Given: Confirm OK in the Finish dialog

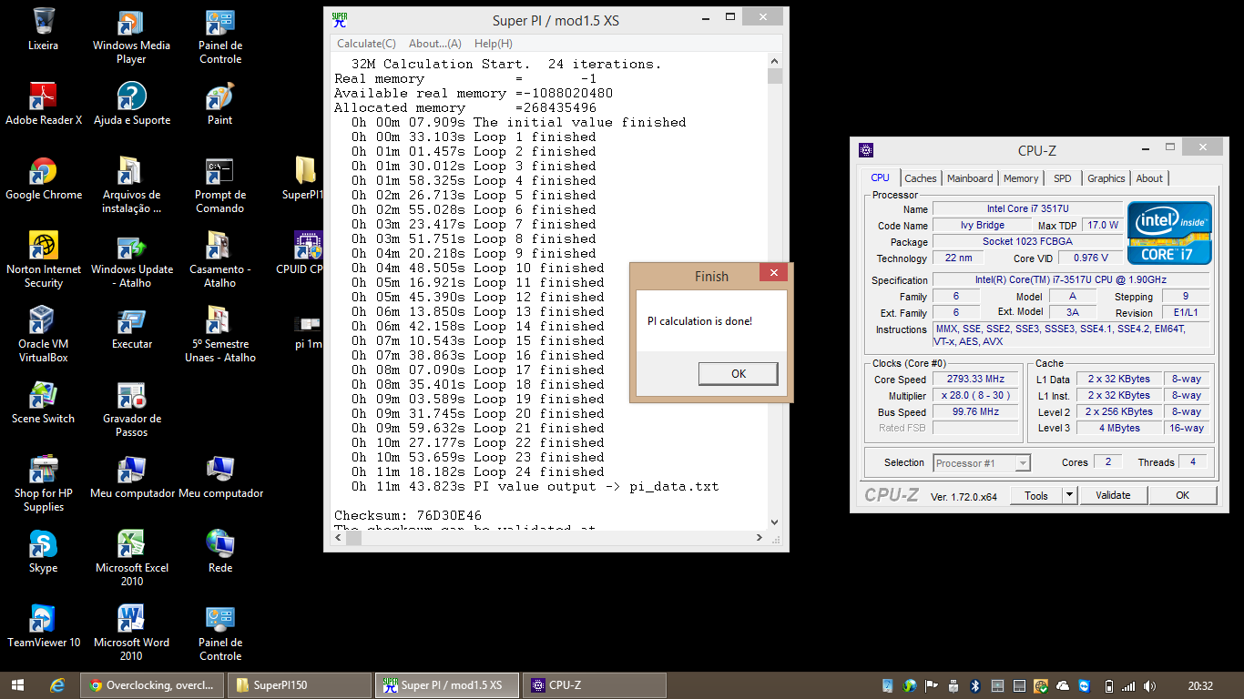Looking at the screenshot, I should pyautogui.click(x=739, y=373).
